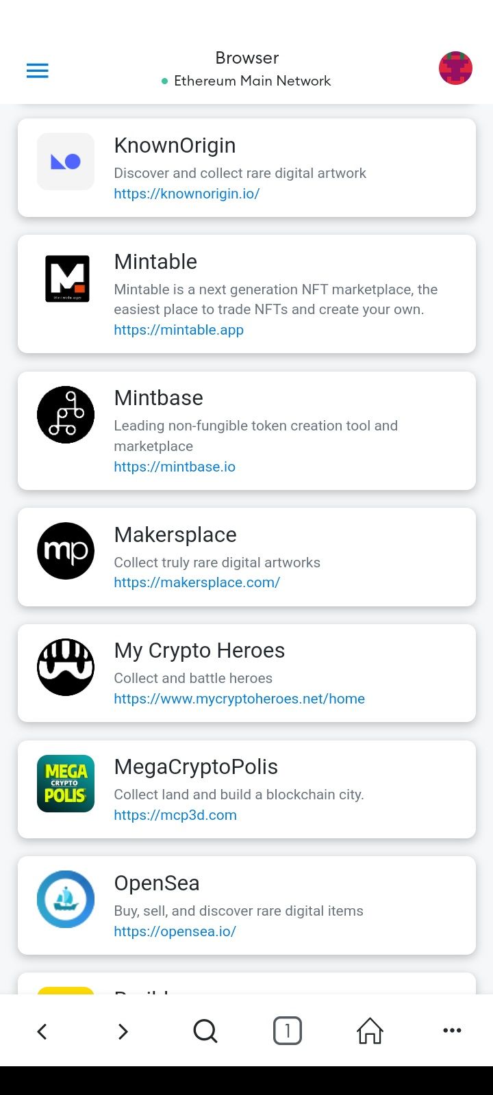Tap the MegaCryptoPolis logo icon
Image resolution: width=493 pixels, height=1095 pixels.
point(66,784)
